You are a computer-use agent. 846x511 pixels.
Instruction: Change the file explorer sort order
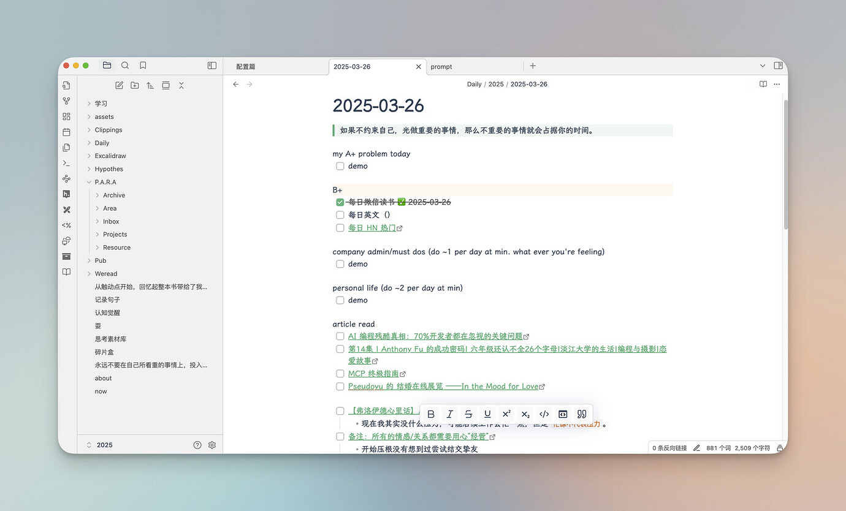(x=150, y=85)
